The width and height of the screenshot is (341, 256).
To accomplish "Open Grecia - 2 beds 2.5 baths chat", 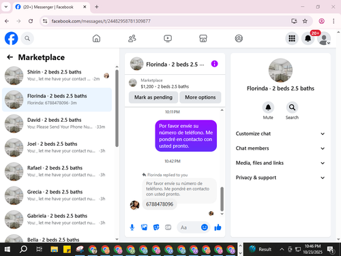I will [57, 195].
